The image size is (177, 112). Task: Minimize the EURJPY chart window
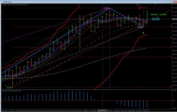point(167,2)
